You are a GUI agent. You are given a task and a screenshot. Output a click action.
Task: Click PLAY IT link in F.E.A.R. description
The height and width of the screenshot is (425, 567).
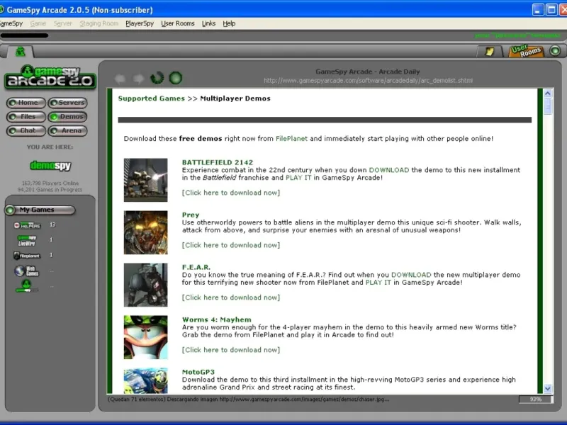pyautogui.click(x=378, y=282)
